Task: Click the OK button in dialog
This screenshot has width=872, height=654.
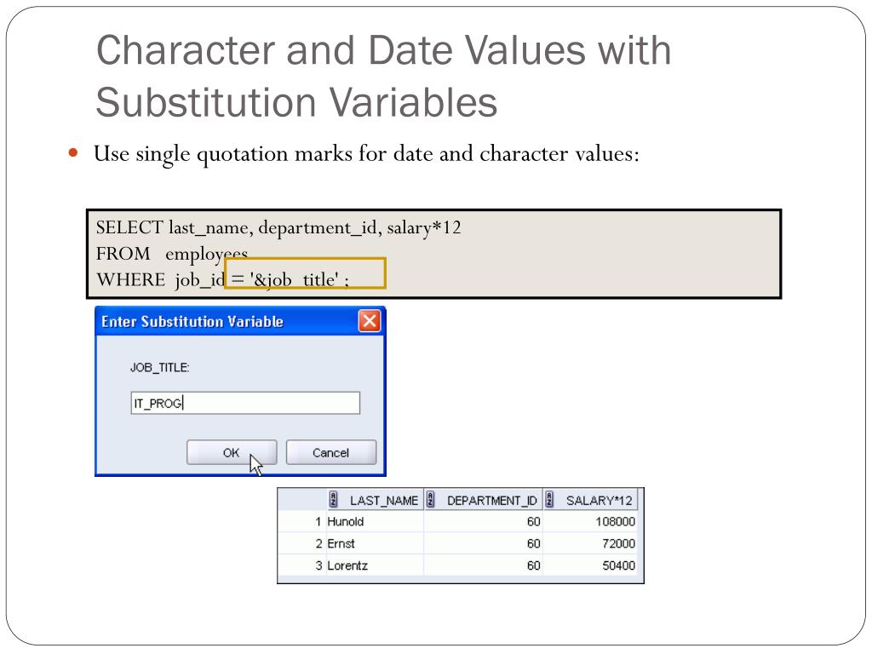Action: (232, 452)
